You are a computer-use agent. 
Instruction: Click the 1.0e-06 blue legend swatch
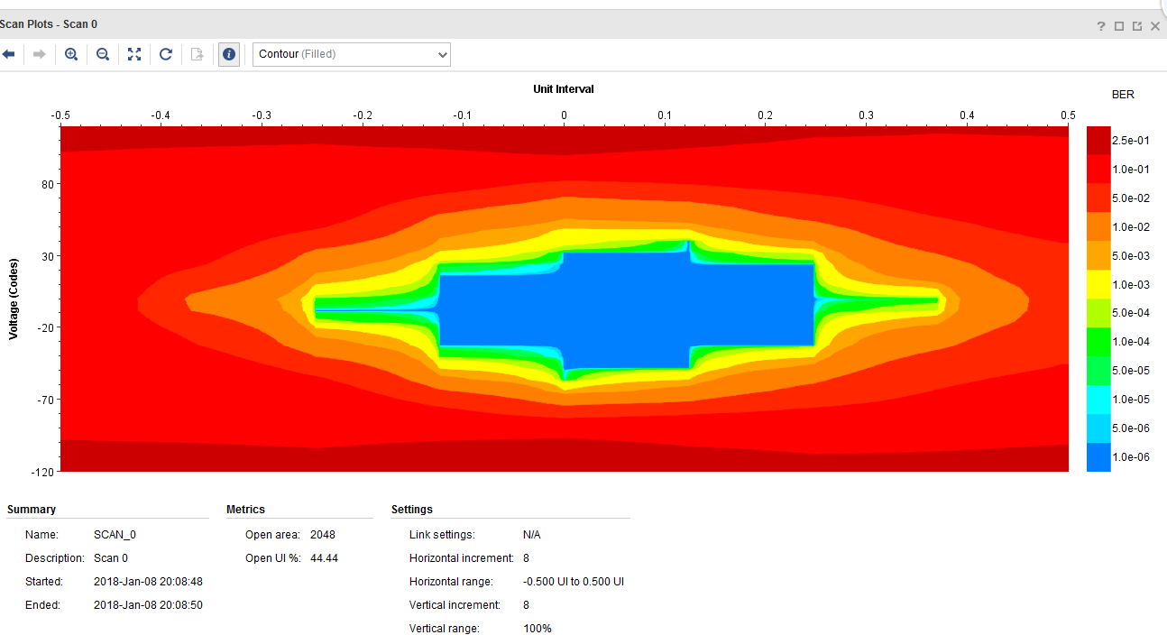(1098, 457)
